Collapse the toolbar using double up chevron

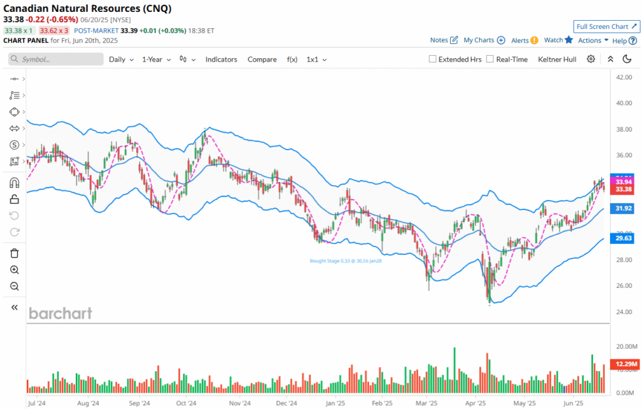tap(610, 59)
